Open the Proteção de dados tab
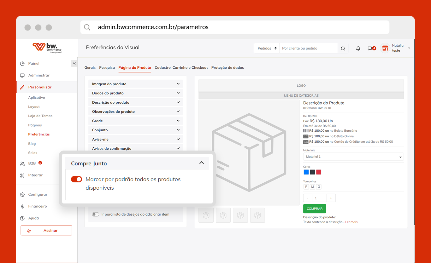Viewport: 431px width, 263px height. [x=227, y=67]
